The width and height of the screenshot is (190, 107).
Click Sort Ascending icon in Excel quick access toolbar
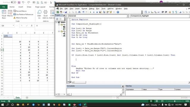click(x=38, y=2)
